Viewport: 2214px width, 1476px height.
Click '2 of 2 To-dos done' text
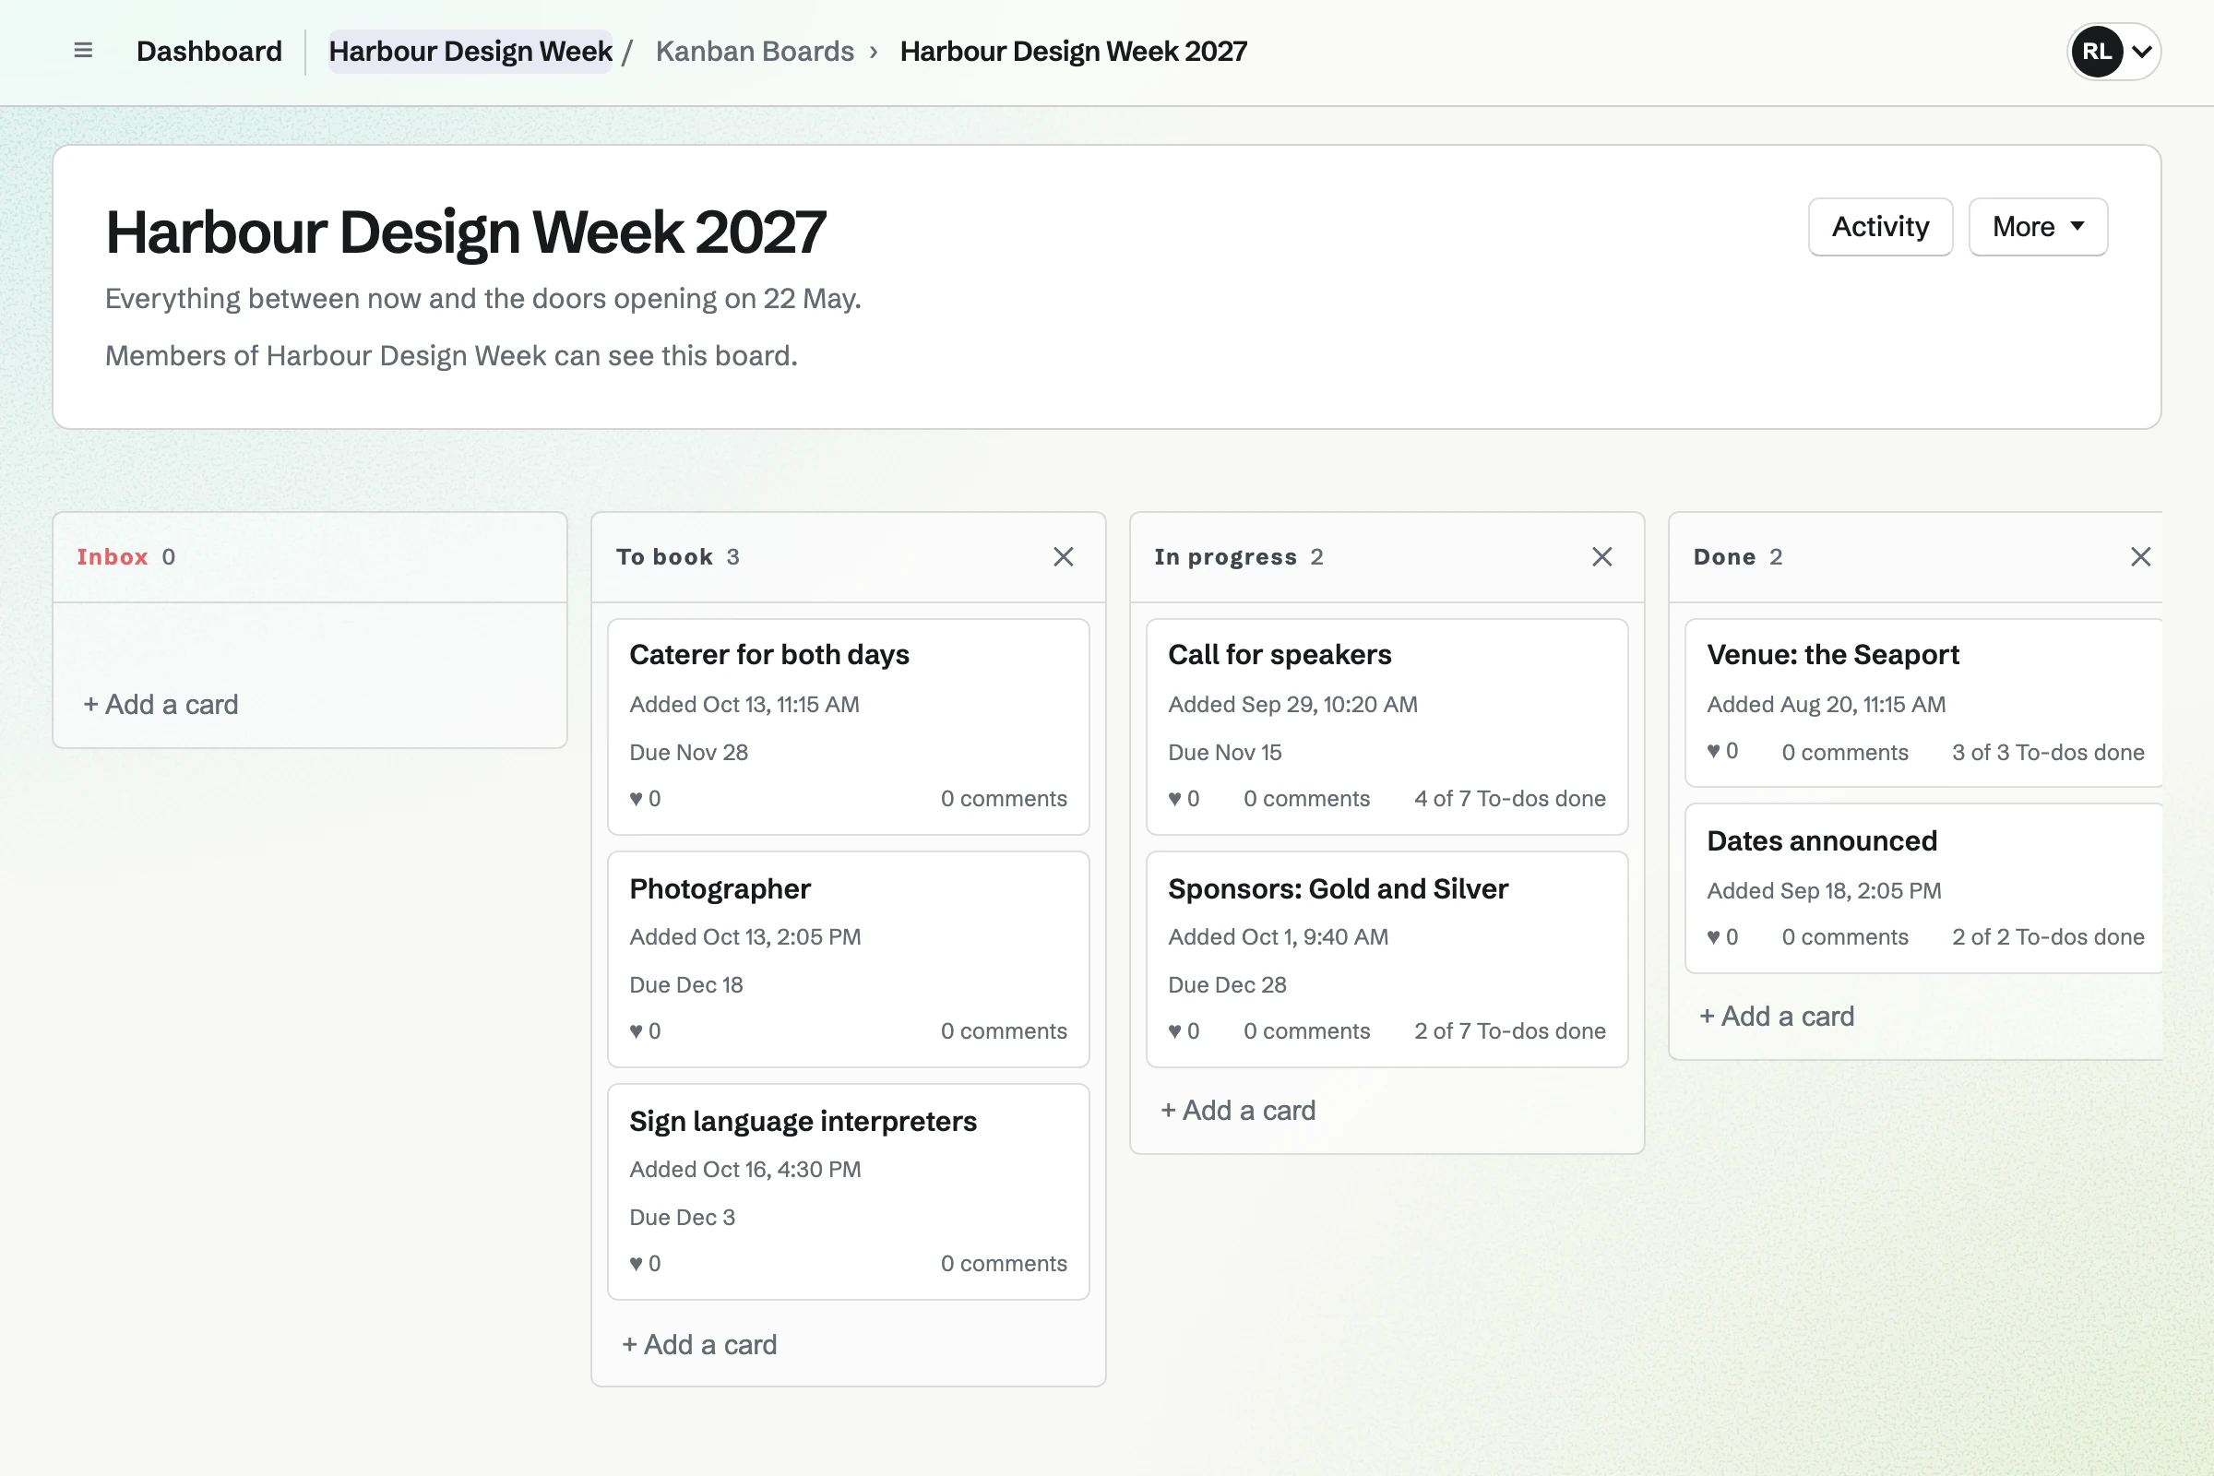click(x=2048, y=936)
